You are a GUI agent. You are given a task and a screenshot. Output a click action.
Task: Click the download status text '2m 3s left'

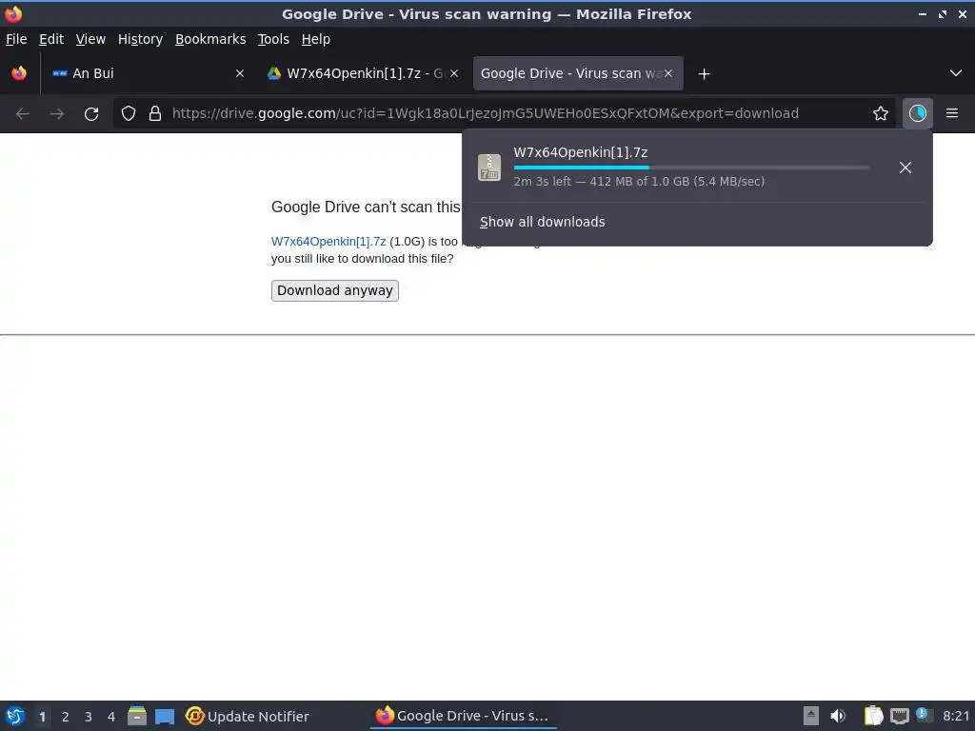click(542, 182)
